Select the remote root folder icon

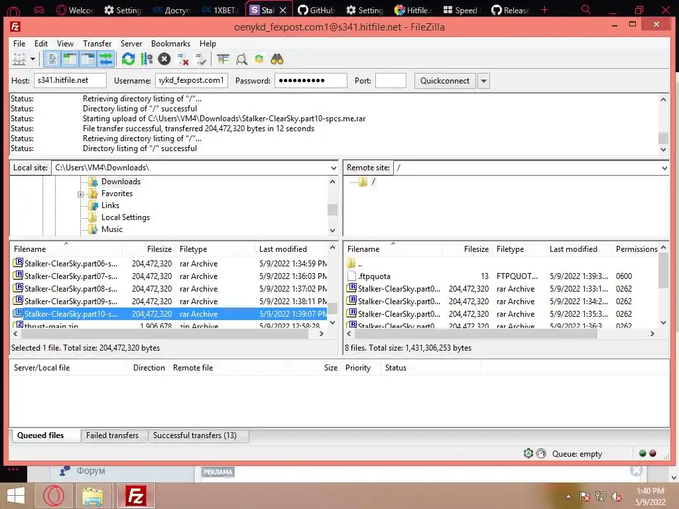(363, 182)
